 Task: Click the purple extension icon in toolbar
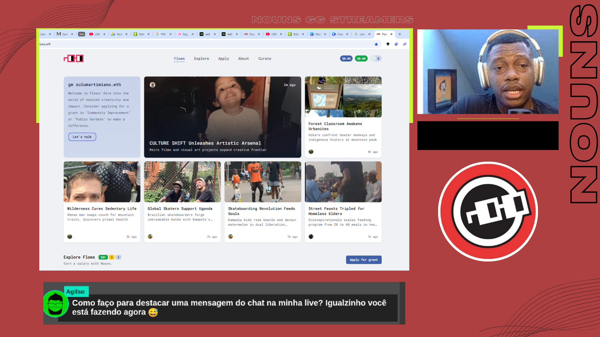[405, 44]
